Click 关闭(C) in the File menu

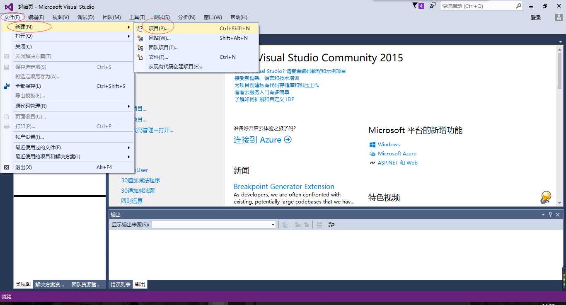68,47
